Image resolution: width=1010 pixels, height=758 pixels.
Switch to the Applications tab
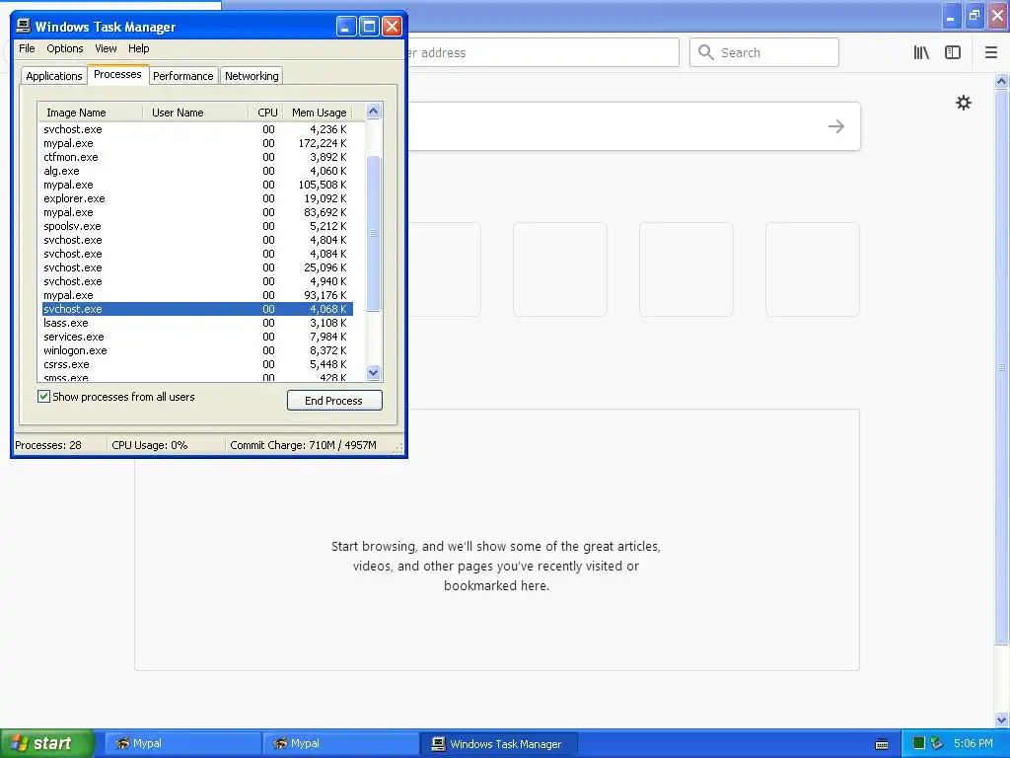point(54,76)
